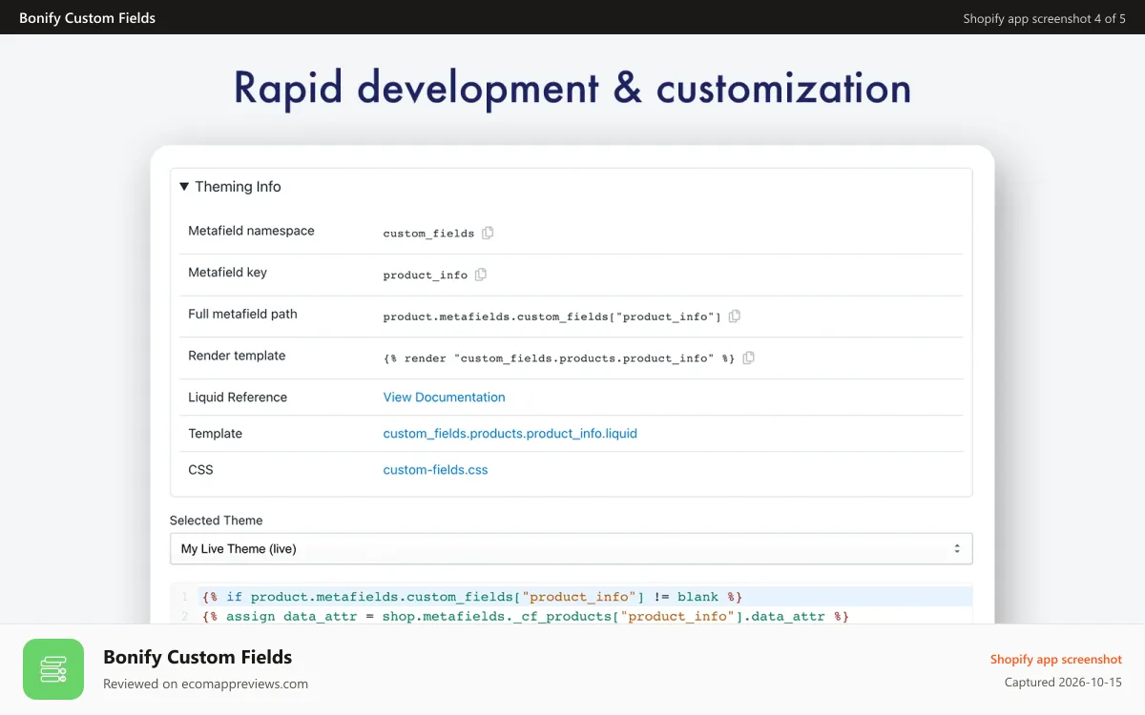Copy the custom_fields metafield namespace
This screenshot has width=1145, height=715.
pos(488,233)
